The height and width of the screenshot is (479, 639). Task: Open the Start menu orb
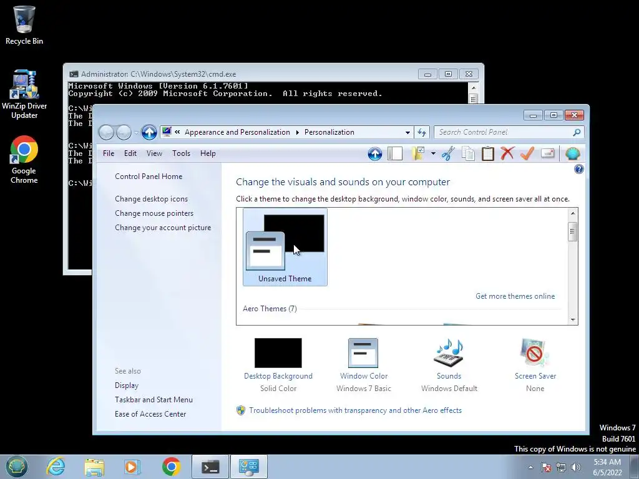(17, 467)
